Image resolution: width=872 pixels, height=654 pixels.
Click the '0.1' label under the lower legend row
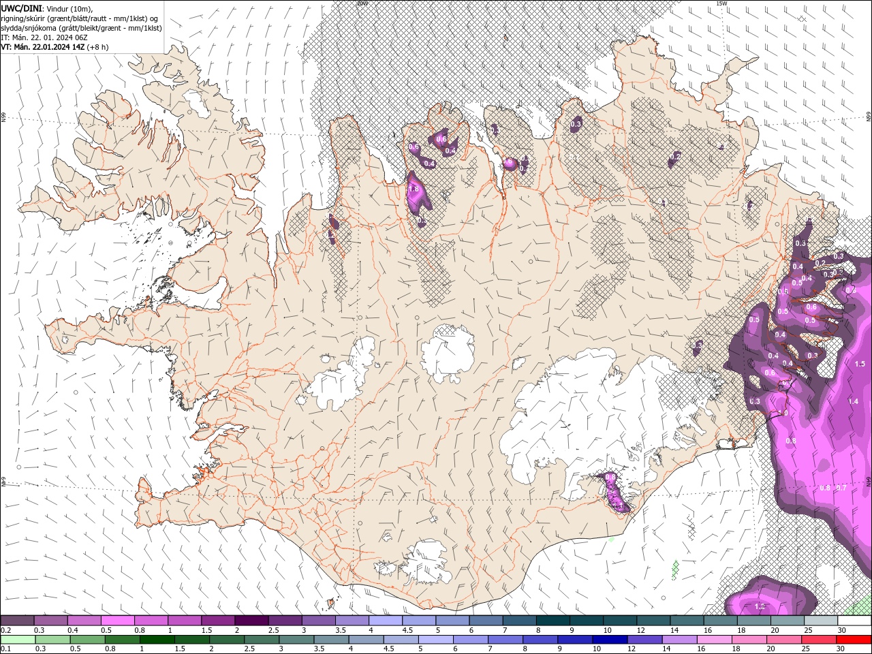pyautogui.click(x=5, y=649)
